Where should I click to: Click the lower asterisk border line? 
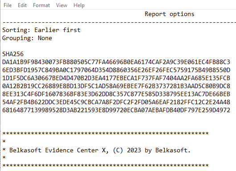tap(106, 165)
